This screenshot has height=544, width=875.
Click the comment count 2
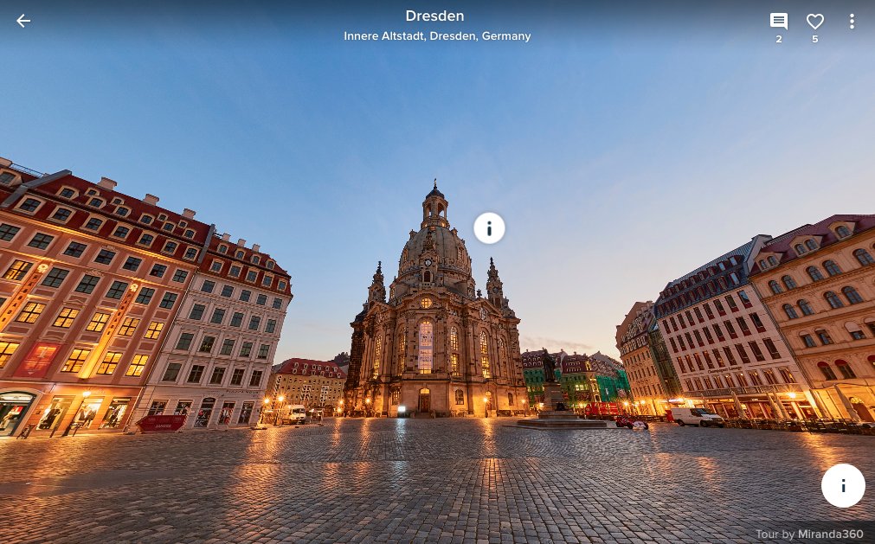click(x=778, y=39)
